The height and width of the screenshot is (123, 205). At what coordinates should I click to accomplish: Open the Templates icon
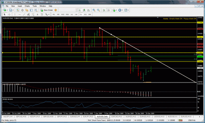[x=126, y=10]
